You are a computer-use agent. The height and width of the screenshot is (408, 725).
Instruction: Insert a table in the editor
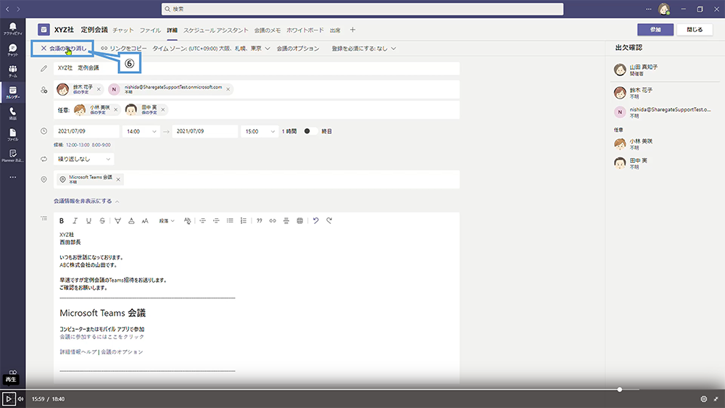click(x=299, y=221)
